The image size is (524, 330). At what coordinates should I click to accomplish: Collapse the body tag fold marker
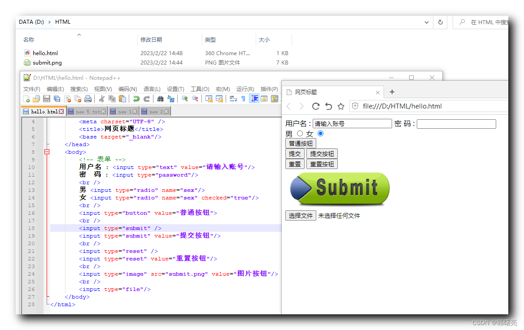47,152
